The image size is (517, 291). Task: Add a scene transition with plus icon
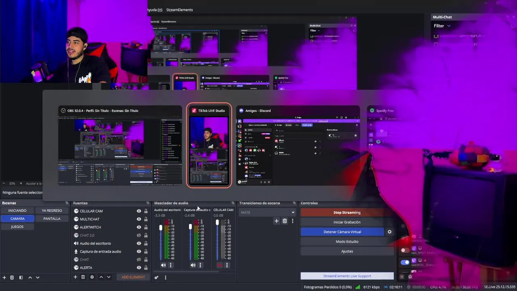pos(276,221)
